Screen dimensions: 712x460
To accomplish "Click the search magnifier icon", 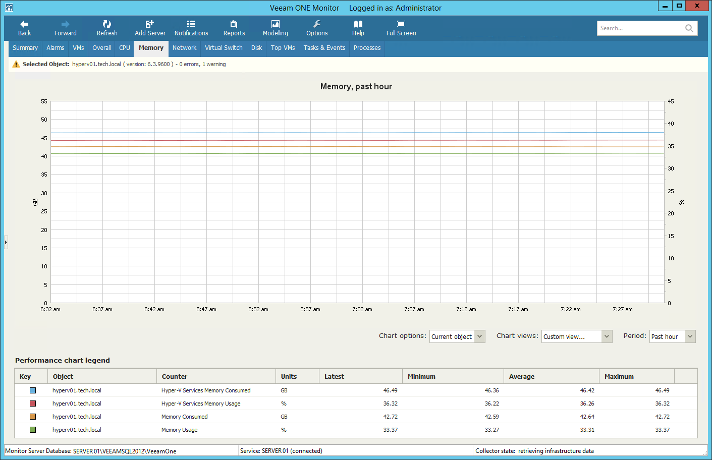I will coord(689,28).
